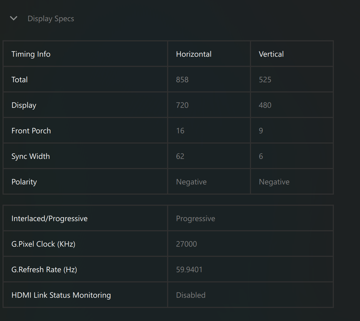
Task: Click the Vertical column header
Action: [x=271, y=54]
